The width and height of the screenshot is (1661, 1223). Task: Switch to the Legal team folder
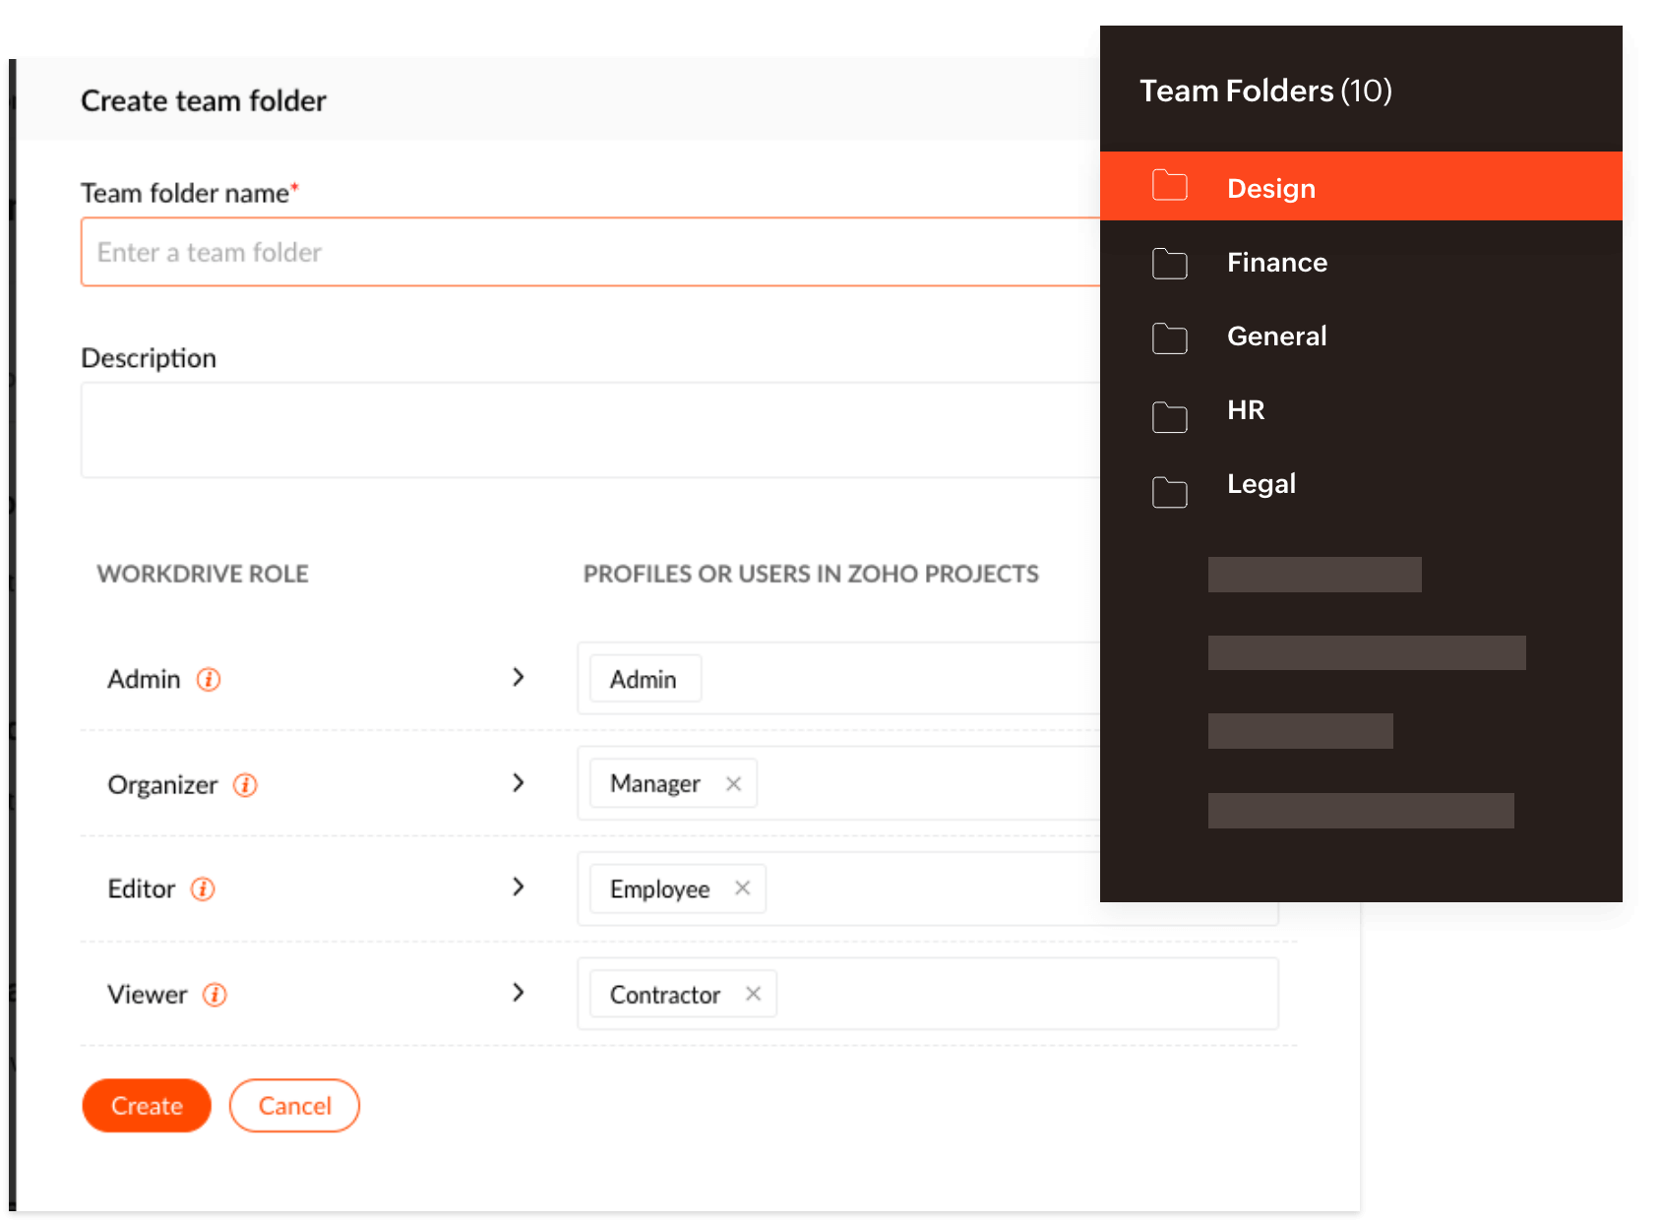1261,483
